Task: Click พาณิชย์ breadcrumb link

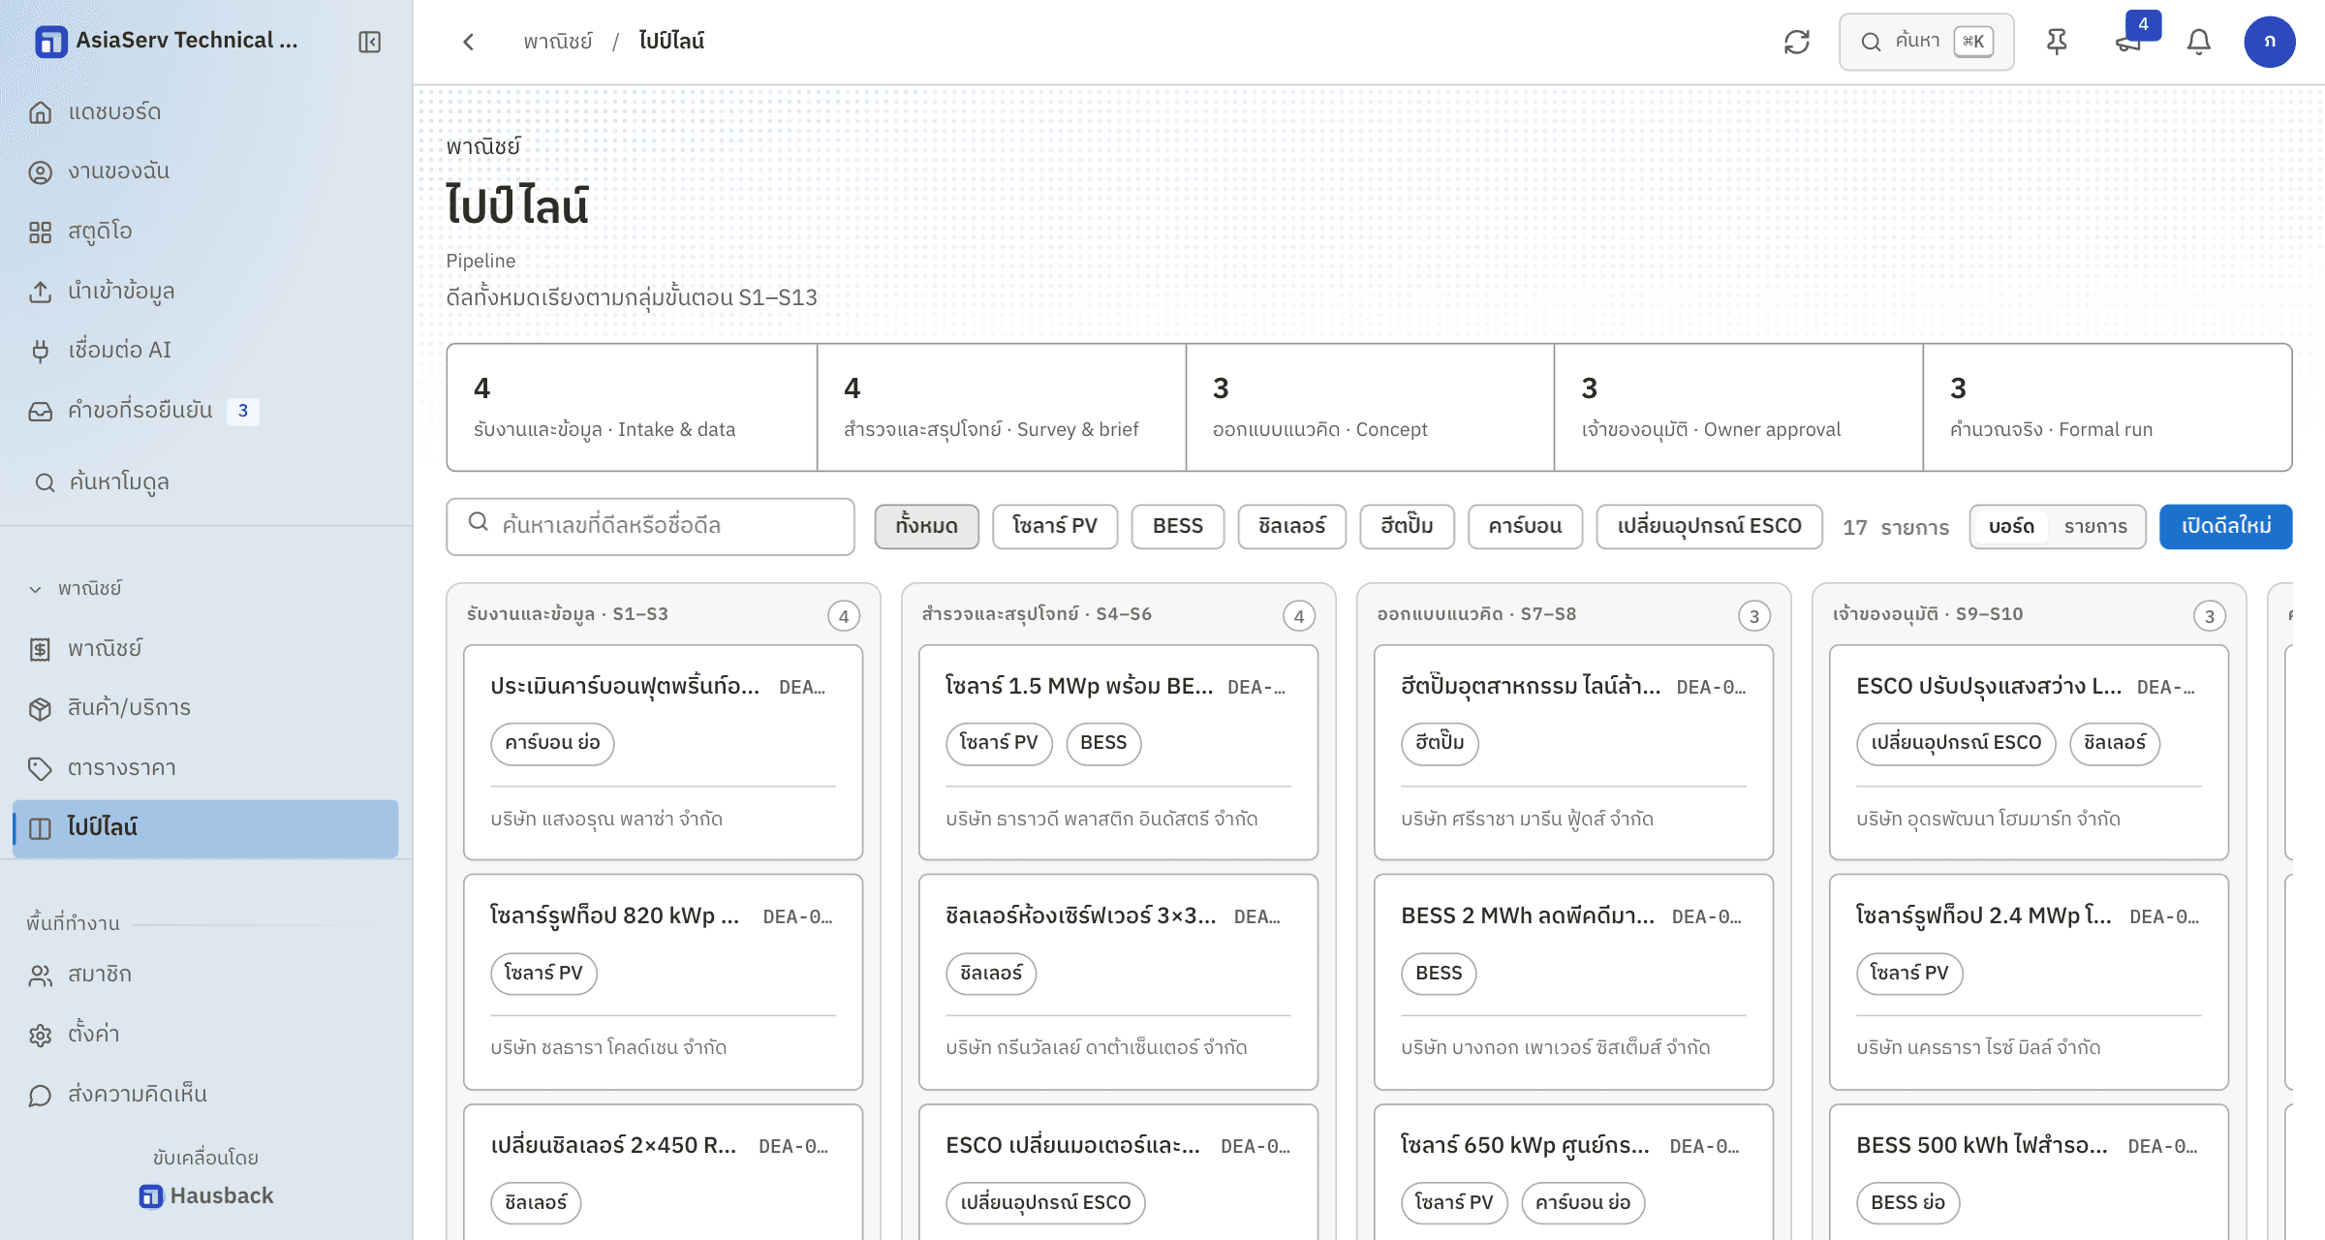Action: (x=558, y=42)
